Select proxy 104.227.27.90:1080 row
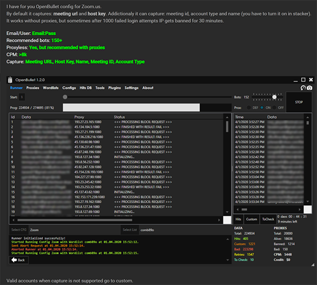Screen dimensions: 317x285 click(x=116, y=177)
